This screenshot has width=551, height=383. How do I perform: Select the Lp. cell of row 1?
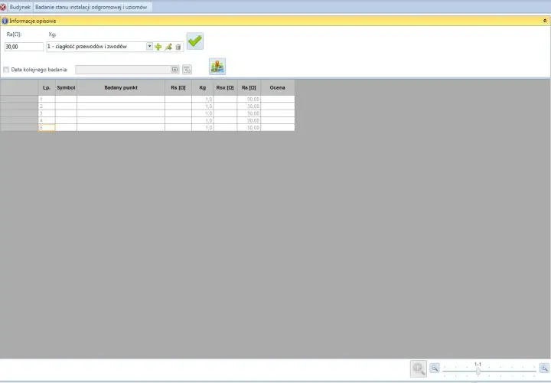(x=47, y=99)
